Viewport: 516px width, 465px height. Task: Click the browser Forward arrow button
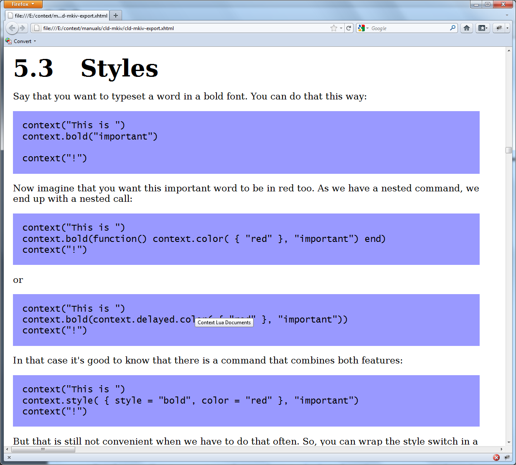tap(23, 28)
